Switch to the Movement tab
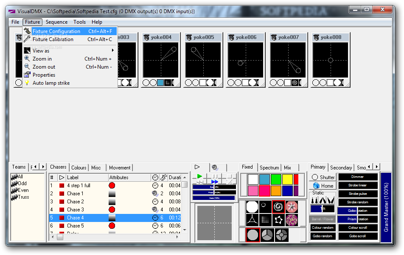This screenshot has height=255, width=404. coord(120,168)
